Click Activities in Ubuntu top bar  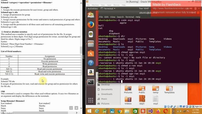tap(92, 9)
